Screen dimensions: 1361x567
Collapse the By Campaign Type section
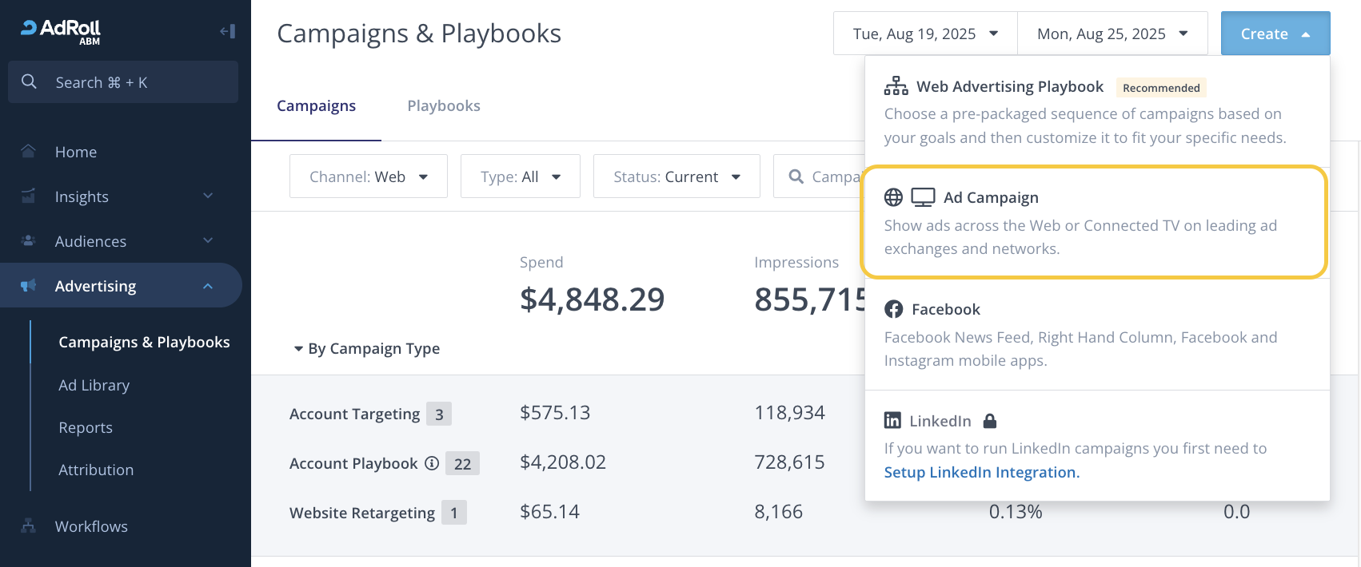point(298,349)
